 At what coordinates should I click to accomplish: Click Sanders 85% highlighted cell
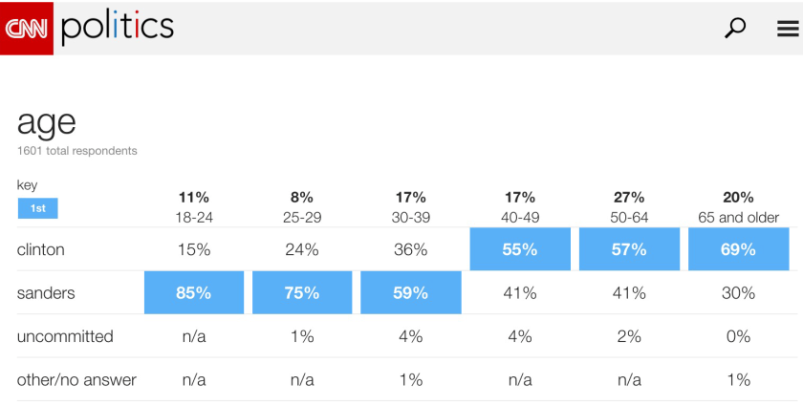pos(193,292)
